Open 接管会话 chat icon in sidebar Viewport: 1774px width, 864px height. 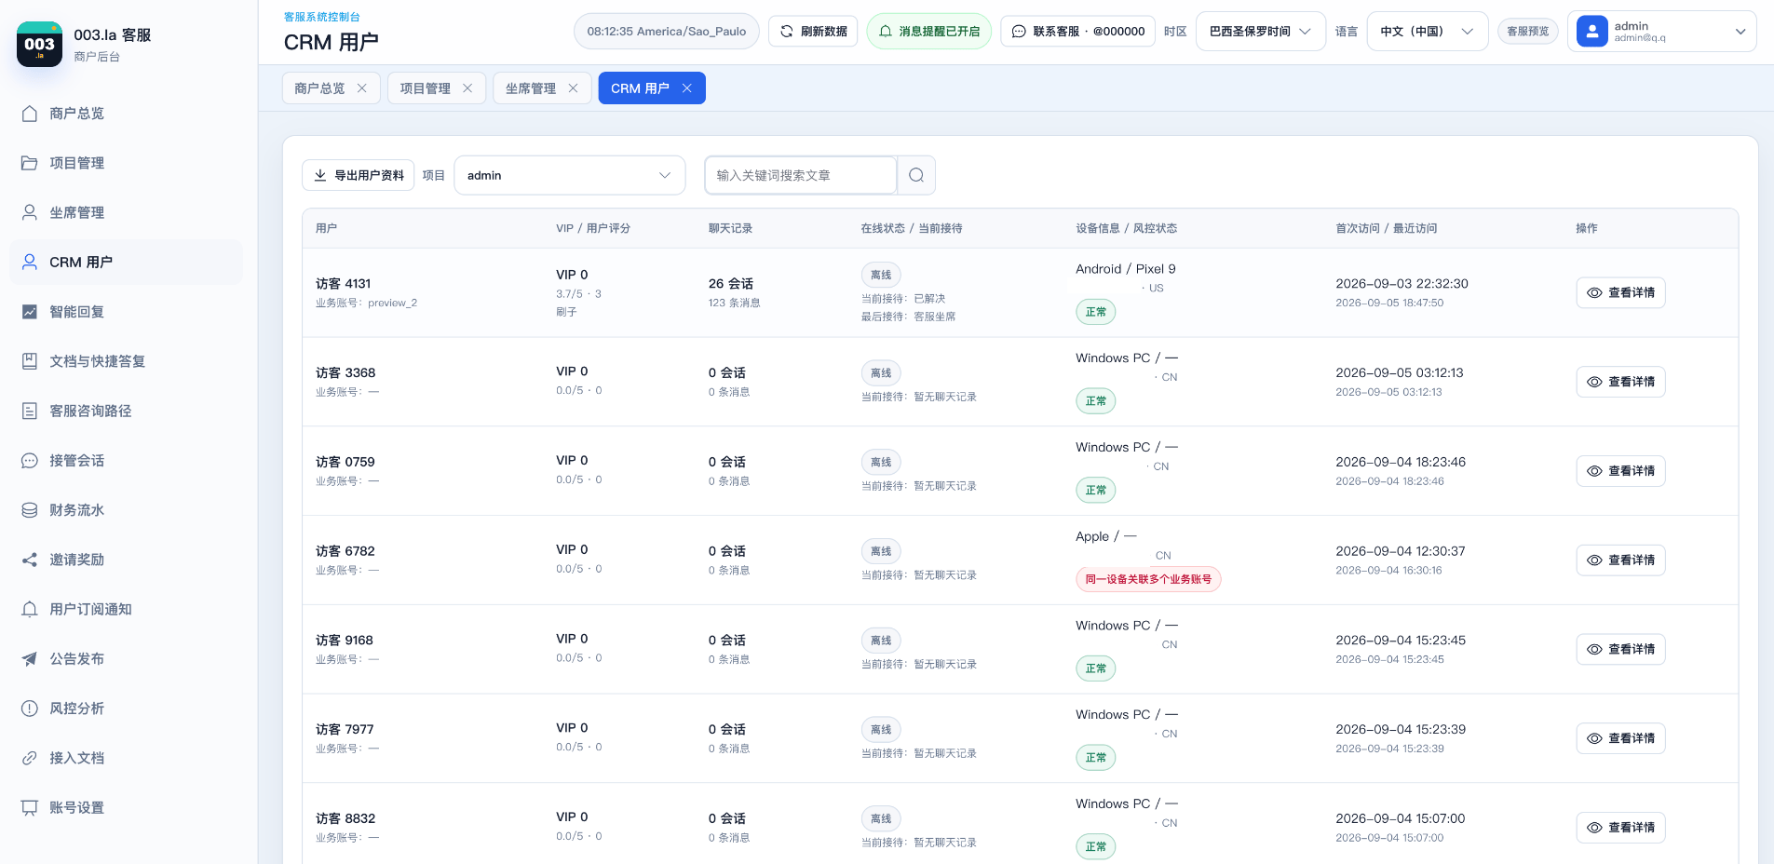(30, 461)
